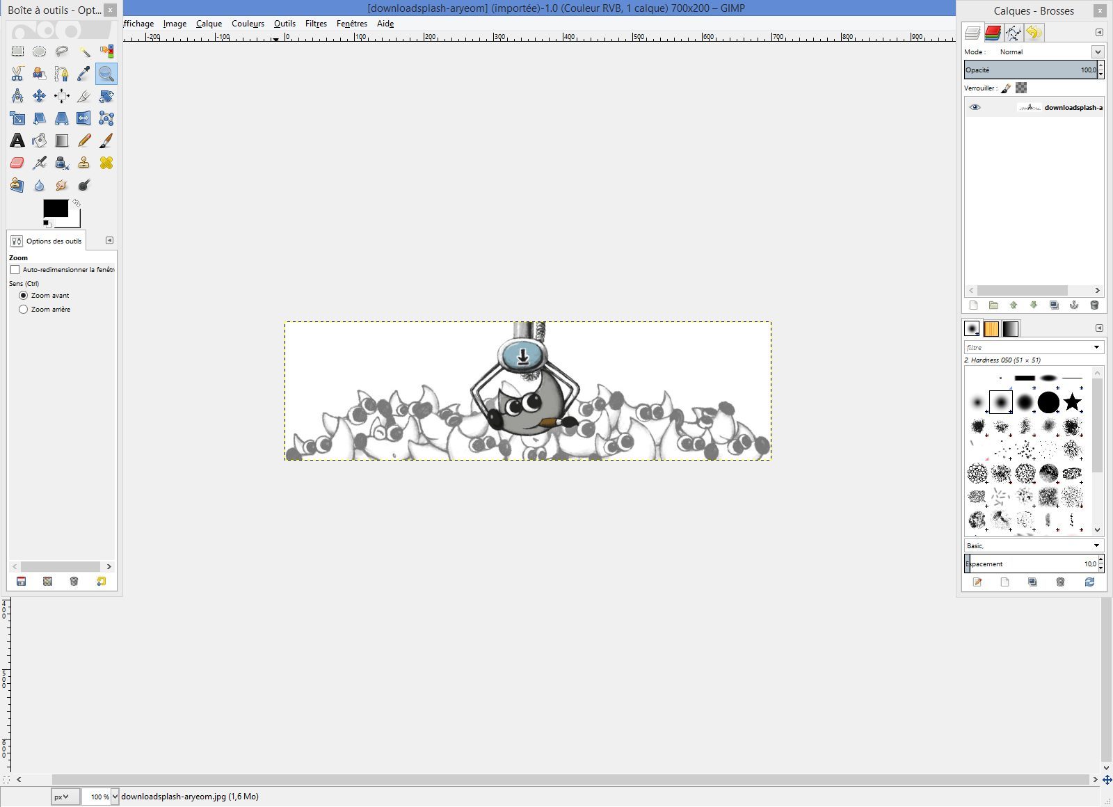Hide the downloadsplash layer with eye icon
This screenshot has width=1113, height=807.
pos(975,108)
